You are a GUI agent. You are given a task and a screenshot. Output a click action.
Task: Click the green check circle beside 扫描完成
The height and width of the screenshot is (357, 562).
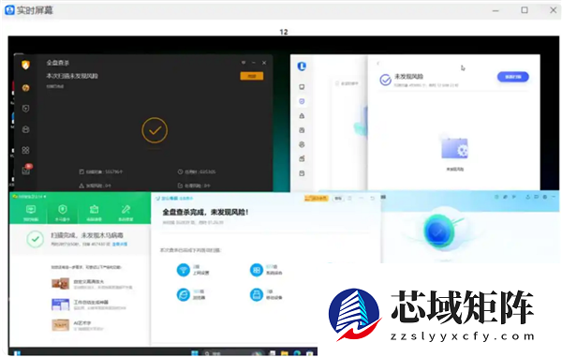point(36,239)
